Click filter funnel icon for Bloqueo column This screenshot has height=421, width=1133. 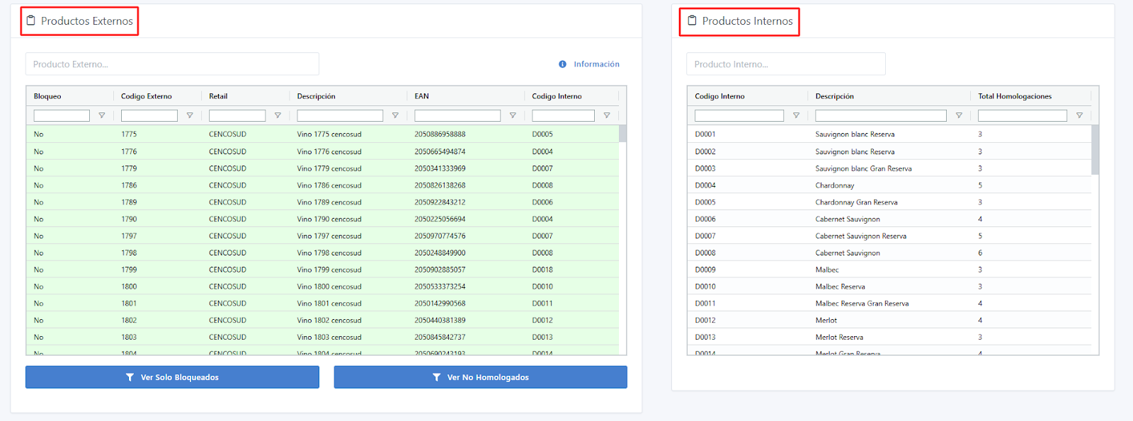click(x=102, y=115)
